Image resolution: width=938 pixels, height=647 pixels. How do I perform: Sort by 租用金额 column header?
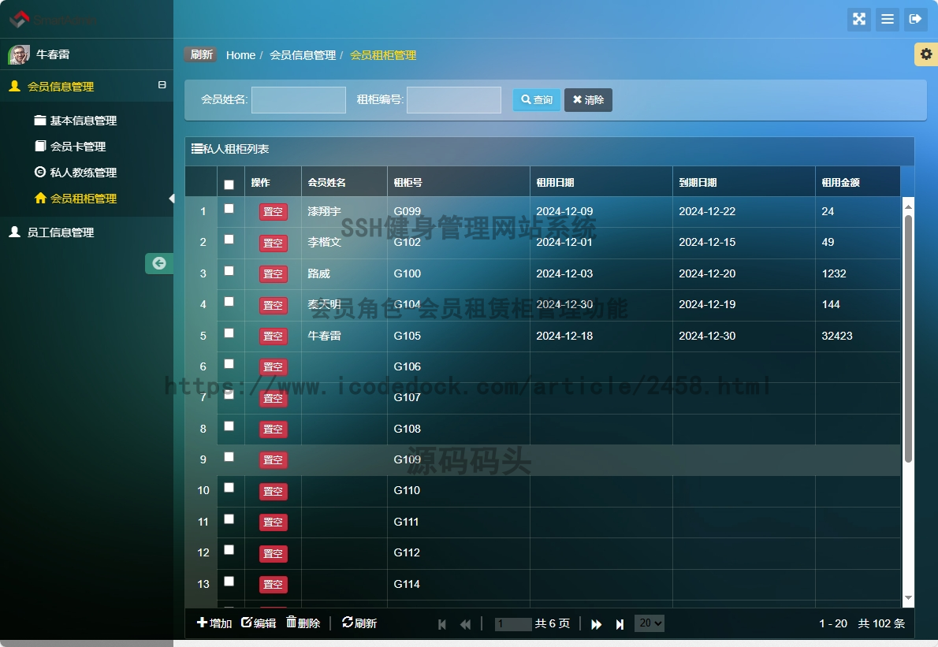[858, 182]
